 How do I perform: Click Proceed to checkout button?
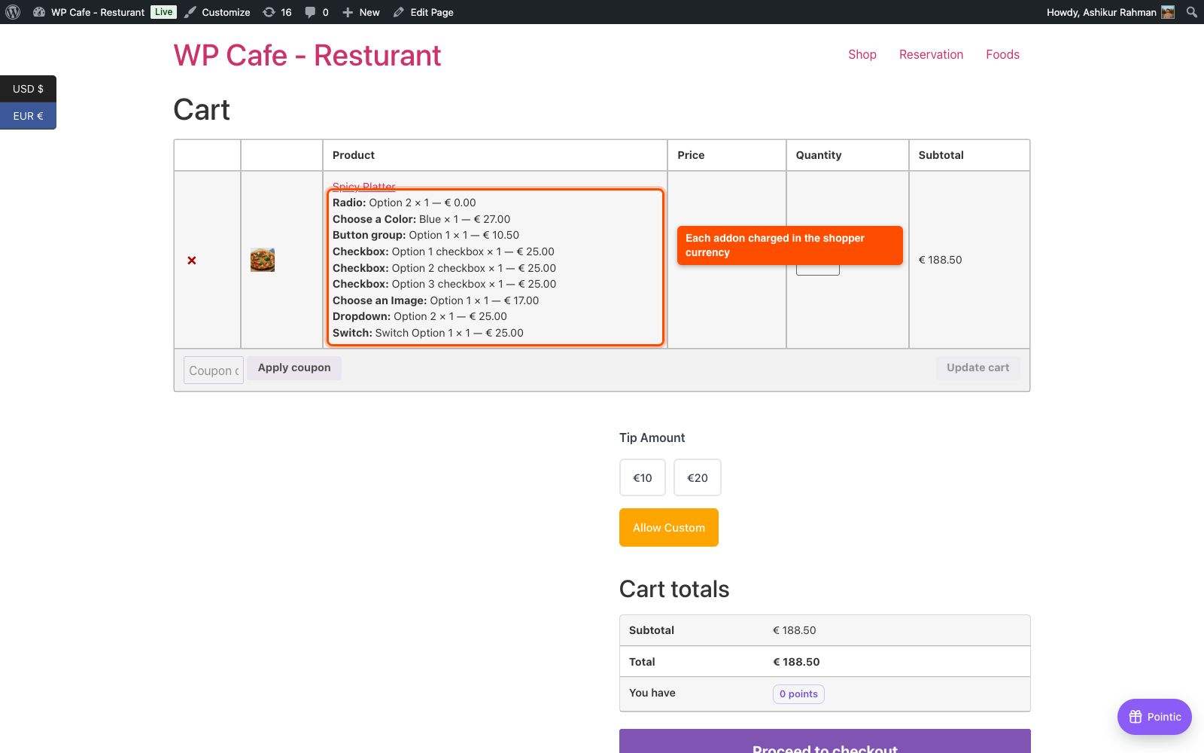[x=825, y=742]
